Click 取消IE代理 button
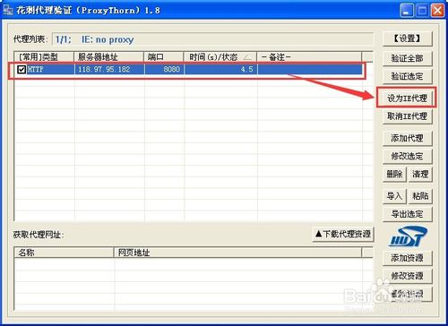The width and height of the screenshot is (448, 326). click(x=408, y=116)
